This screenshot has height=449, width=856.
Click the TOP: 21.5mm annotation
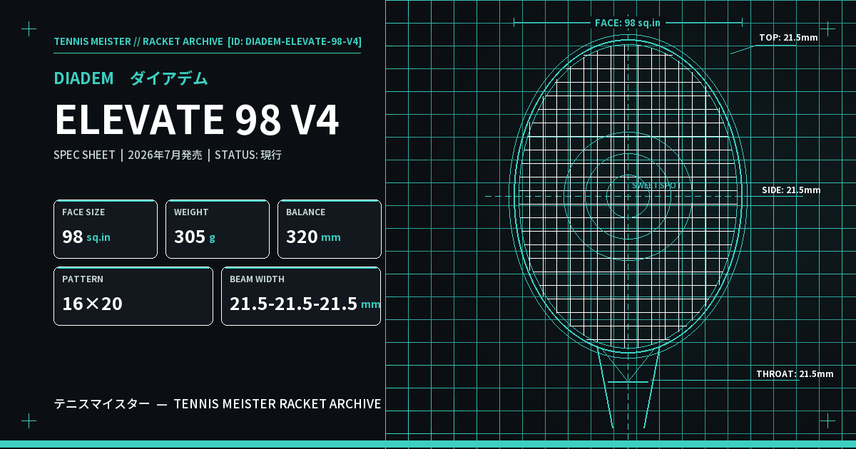tap(788, 38)
